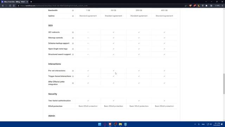Click the address bar URL
225x127 pixels.
54,6
